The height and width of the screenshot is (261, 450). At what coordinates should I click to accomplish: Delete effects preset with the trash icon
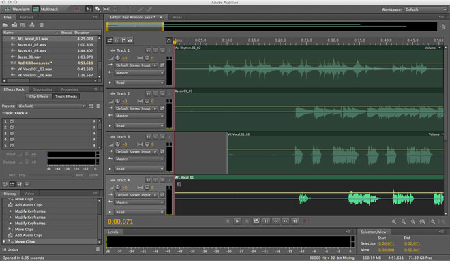98,106
